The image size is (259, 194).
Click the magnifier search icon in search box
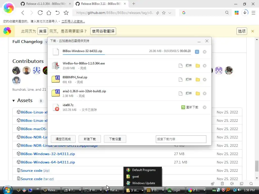tap(227, 13)
